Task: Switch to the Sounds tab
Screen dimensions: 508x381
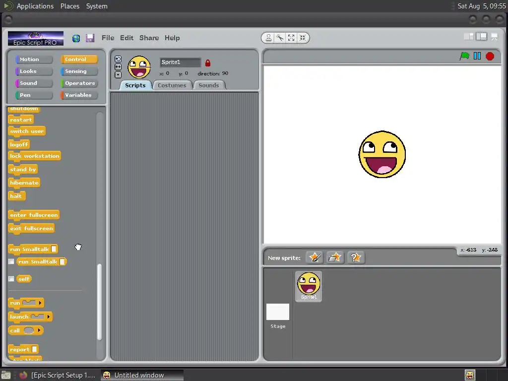Action: (209, 85)
